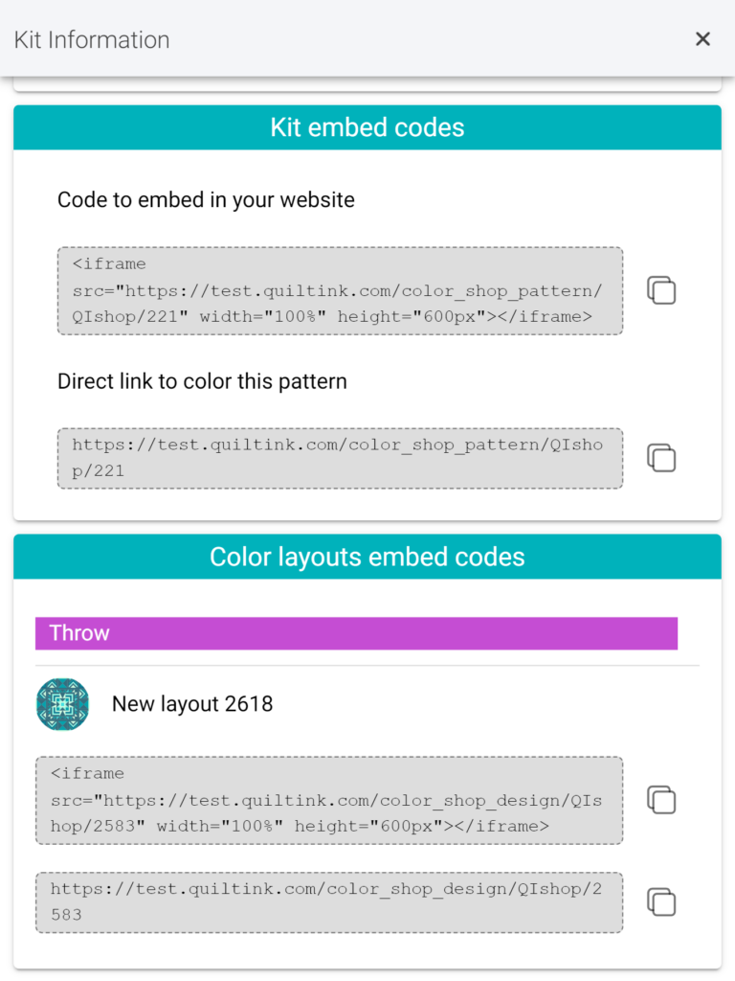Click the Kit embed codes header
The width and height of the screenshot is (735, 981).
pyautogui.click(x=367, y=127)
